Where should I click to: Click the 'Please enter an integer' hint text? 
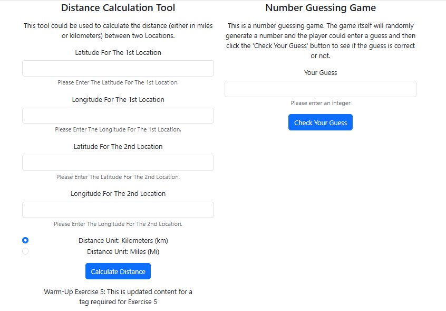(321, 103)
